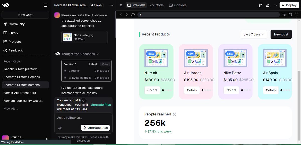Image resolution: width=301 pixels, height=145 pixels.
Task: Expand the izuhbel account menu
Action: tap(47, 139)
